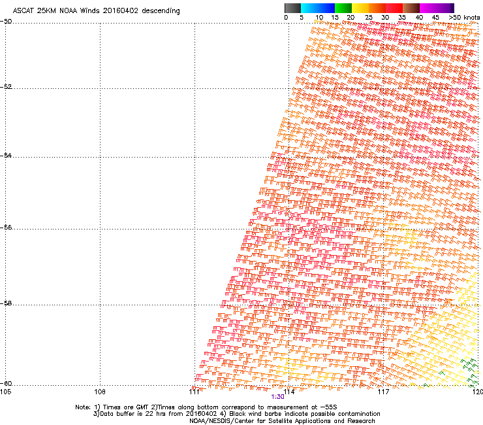This screenshot has width=483, height=425.
Task: Click the blue 10-15 knots color swatch
Action: 326,8
